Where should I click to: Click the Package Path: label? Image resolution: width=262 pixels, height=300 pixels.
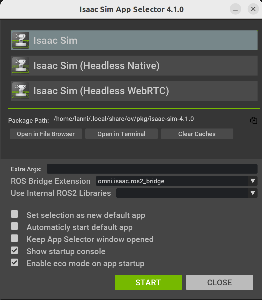coord(29,121)
